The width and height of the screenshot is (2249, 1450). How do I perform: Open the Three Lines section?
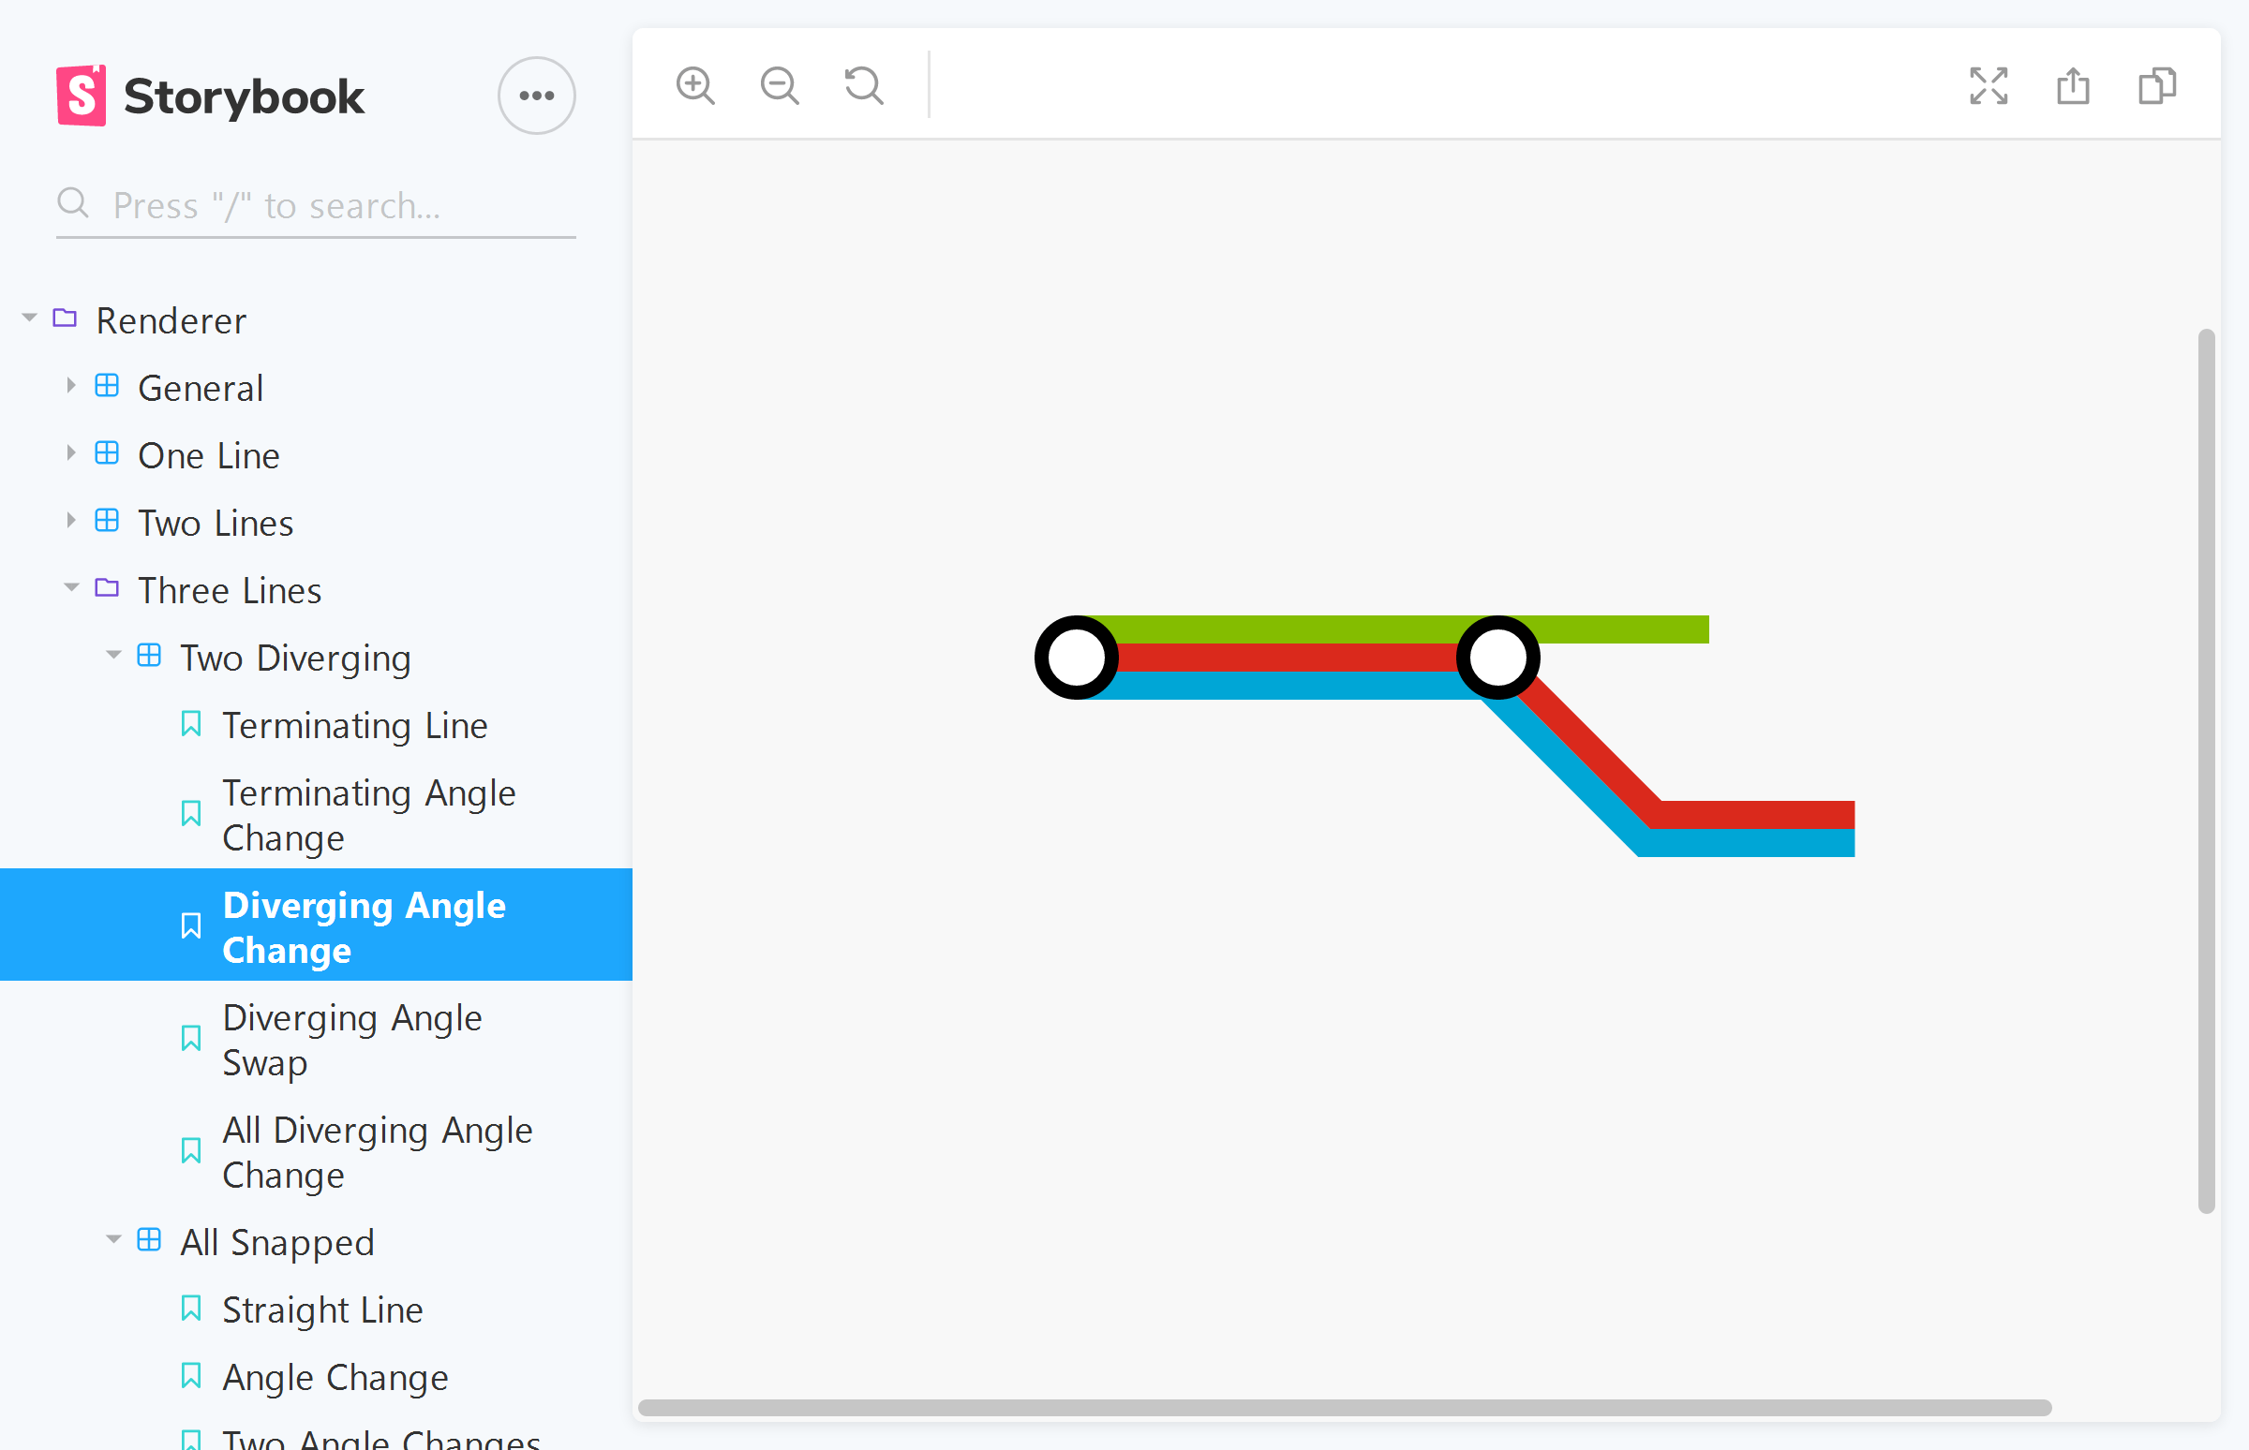(x=231, y=588)
